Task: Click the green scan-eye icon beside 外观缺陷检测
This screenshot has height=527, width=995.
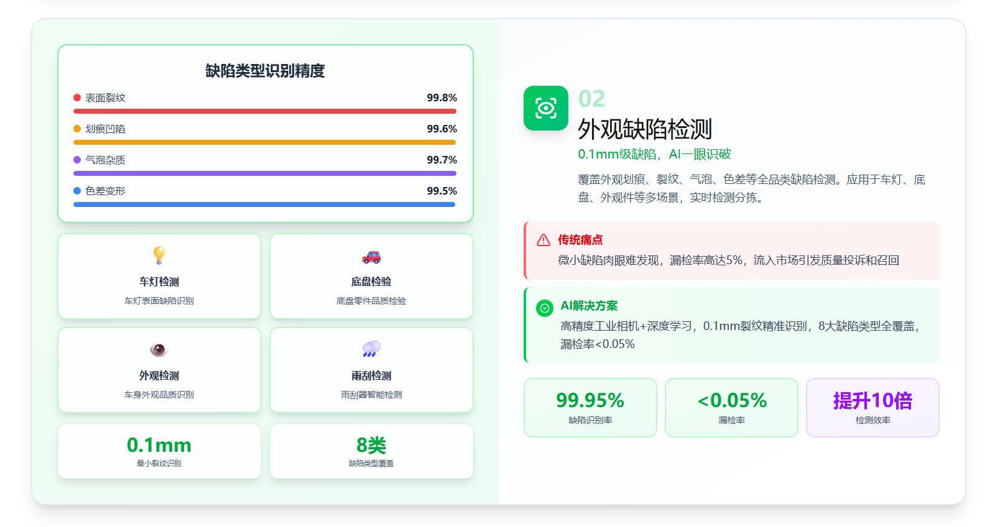Action: [545, 108]
